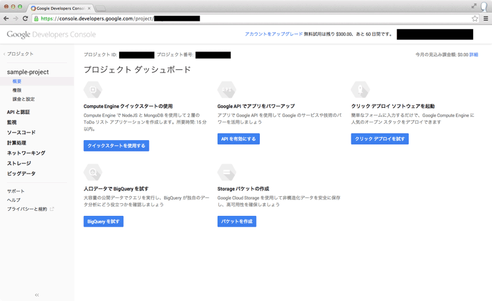Click Google API でアプリをパワーアップ heading

click(256, 107)
